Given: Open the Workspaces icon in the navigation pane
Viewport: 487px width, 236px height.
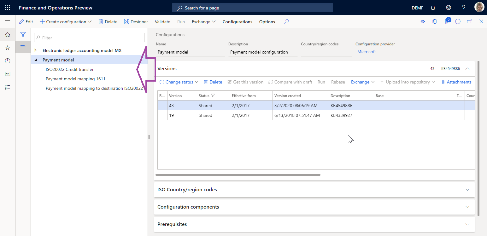Looking at the screenshot, I should click(8, 74).
